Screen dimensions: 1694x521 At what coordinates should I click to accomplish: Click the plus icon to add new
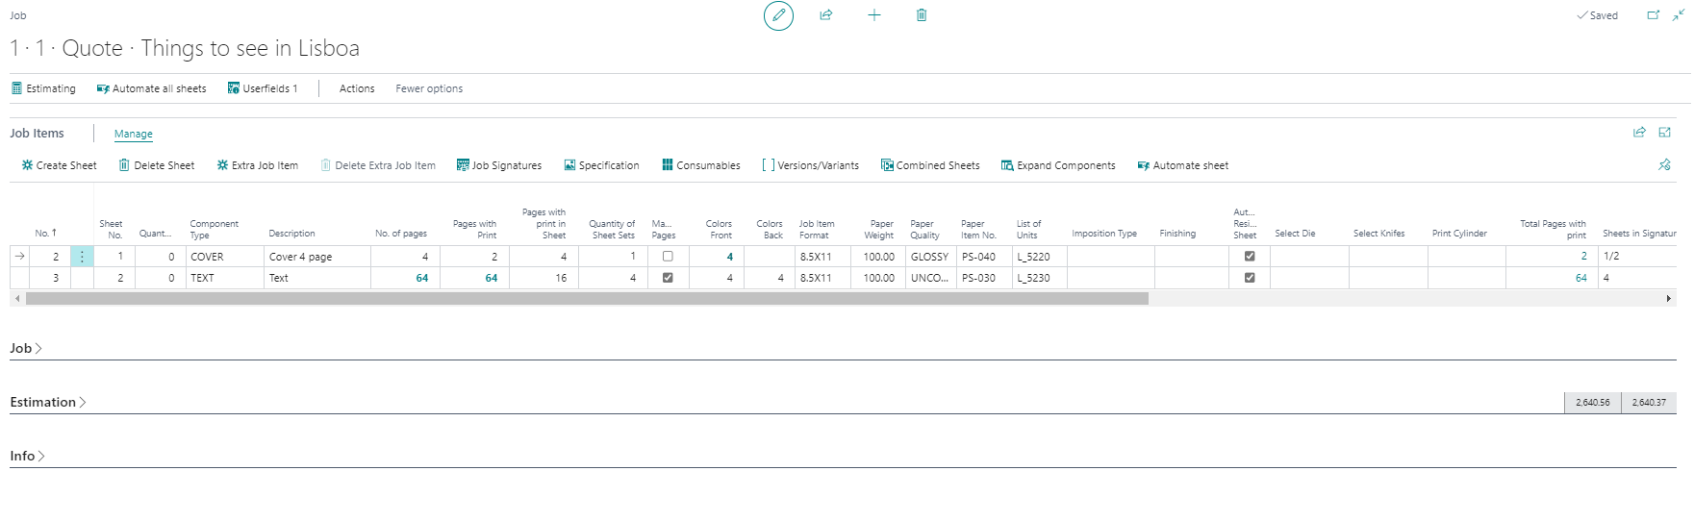873,15
